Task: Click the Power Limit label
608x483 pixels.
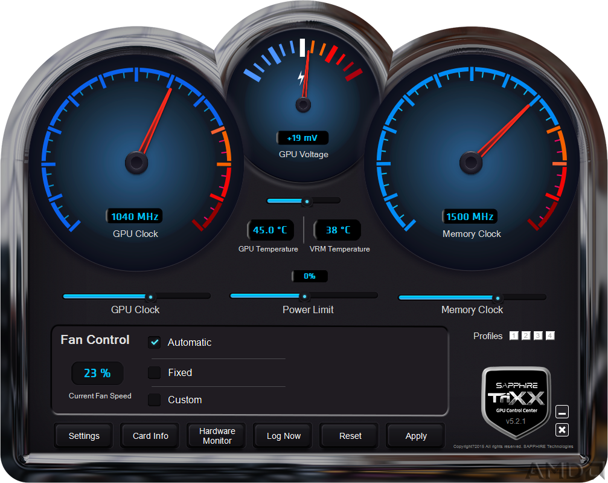Action: (308, 310)
